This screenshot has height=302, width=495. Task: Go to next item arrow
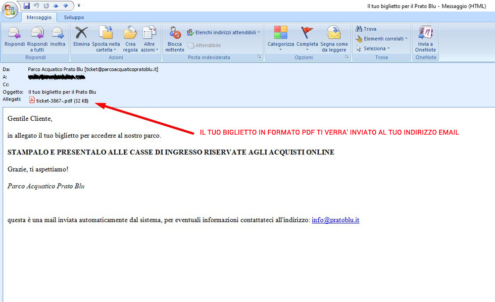click(x=65, y=5)
